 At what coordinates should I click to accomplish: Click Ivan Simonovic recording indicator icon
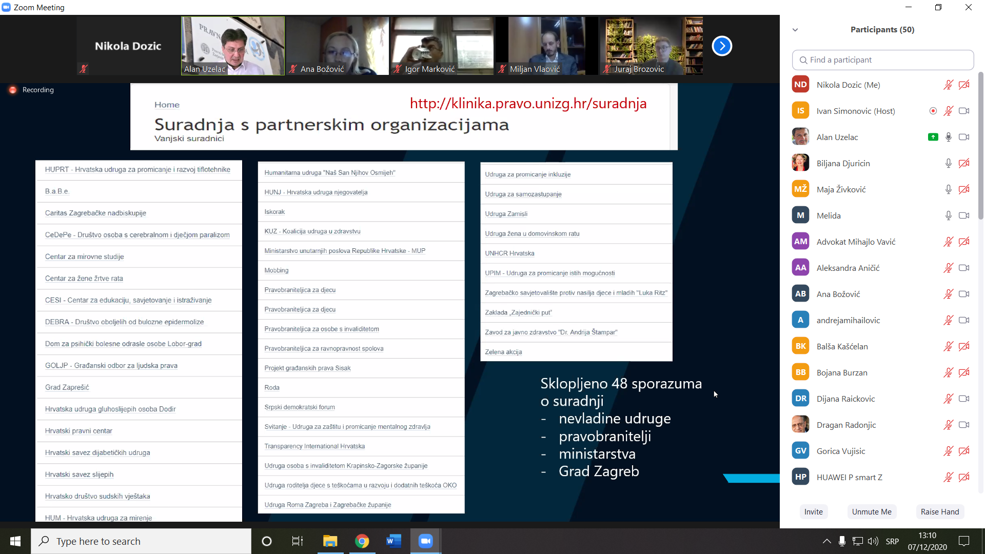pyautogui.click(x=933, y=111)
